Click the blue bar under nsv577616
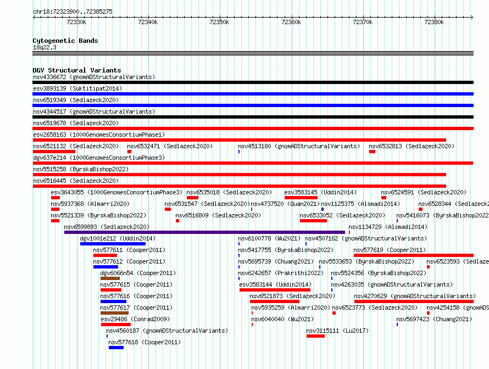Screen dimensions: 489x369 click(114, 301)
